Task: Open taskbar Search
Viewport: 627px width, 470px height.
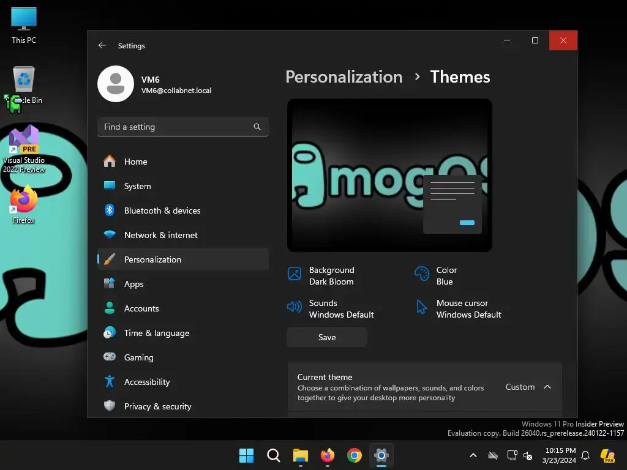Action: click(274, 455)
